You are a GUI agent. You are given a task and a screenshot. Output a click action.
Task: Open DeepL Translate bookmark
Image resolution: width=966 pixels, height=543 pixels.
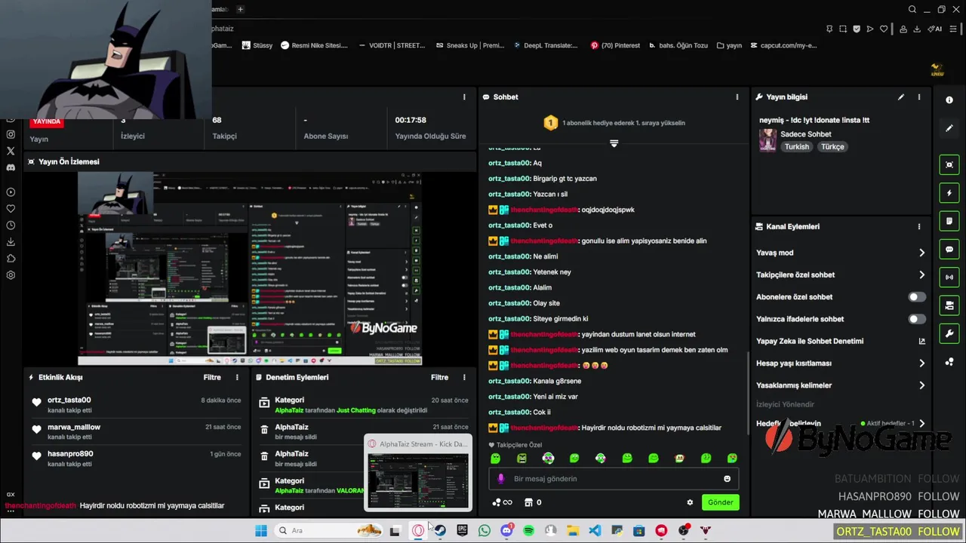(x=545, y=45)
